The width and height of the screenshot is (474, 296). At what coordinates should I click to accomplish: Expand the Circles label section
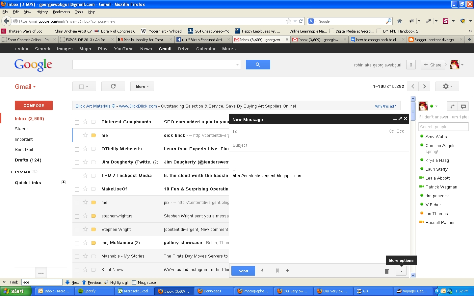click(x=12, y=172)
